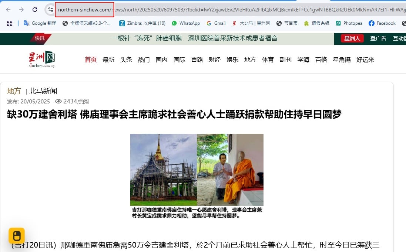Select 财经 in the navigation menu

tap(215, 59)
